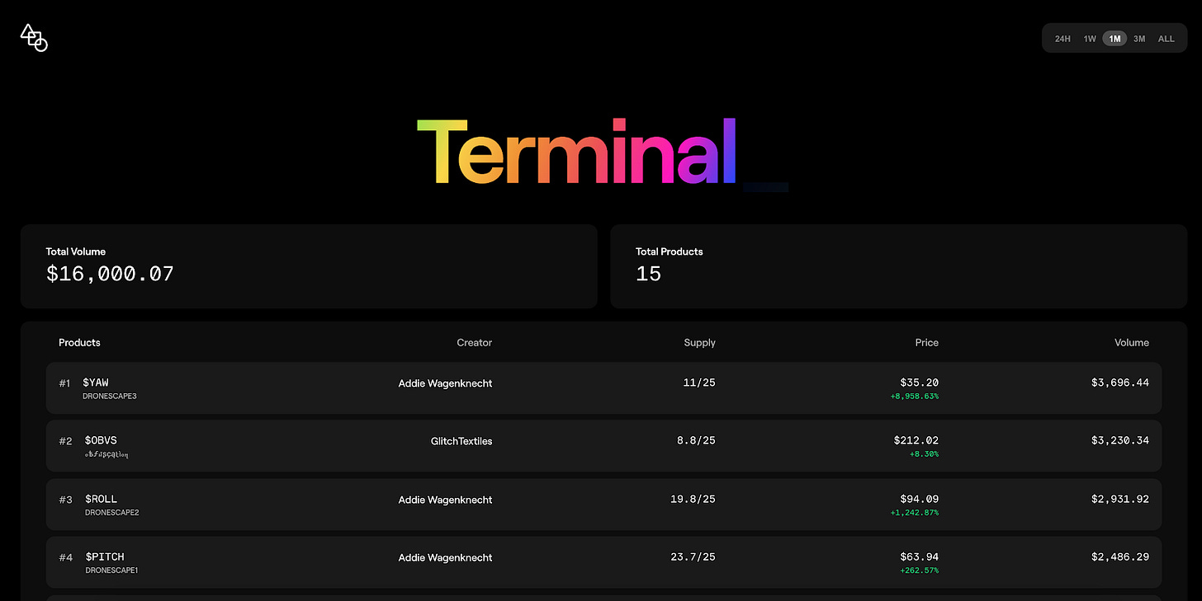Viewport: 1202px width, 601px height.
Task: Click the +1,242.87% price change
Action: 914,513
